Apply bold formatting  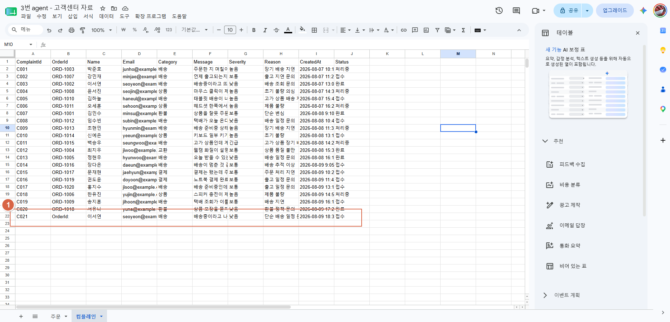point(254,30)
